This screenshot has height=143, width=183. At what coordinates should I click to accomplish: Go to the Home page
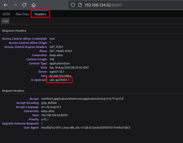click(x=33, y=5)
